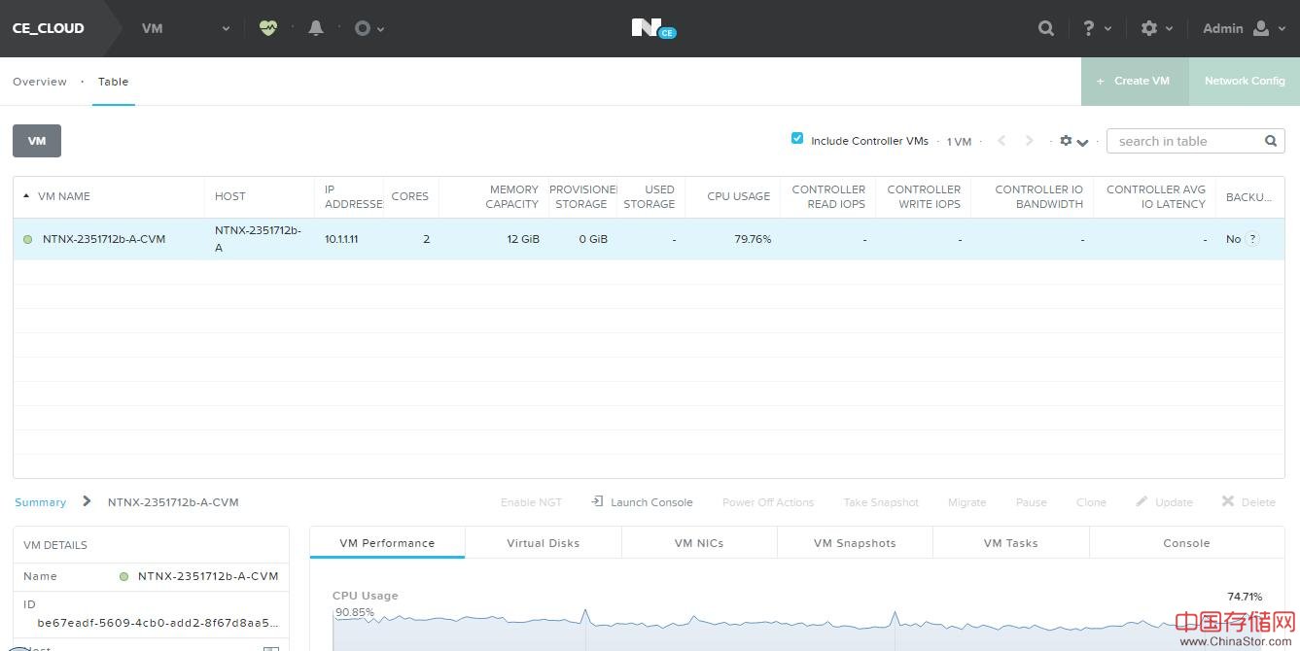This screenshot has height=651, width=1300.
Task: Open the table settings gear dropdown
Action: (x=1073, y=141)
